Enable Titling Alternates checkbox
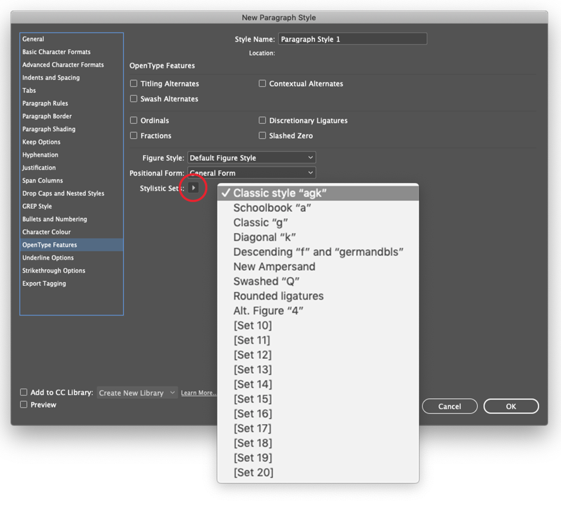 click(x=134, y=84)
